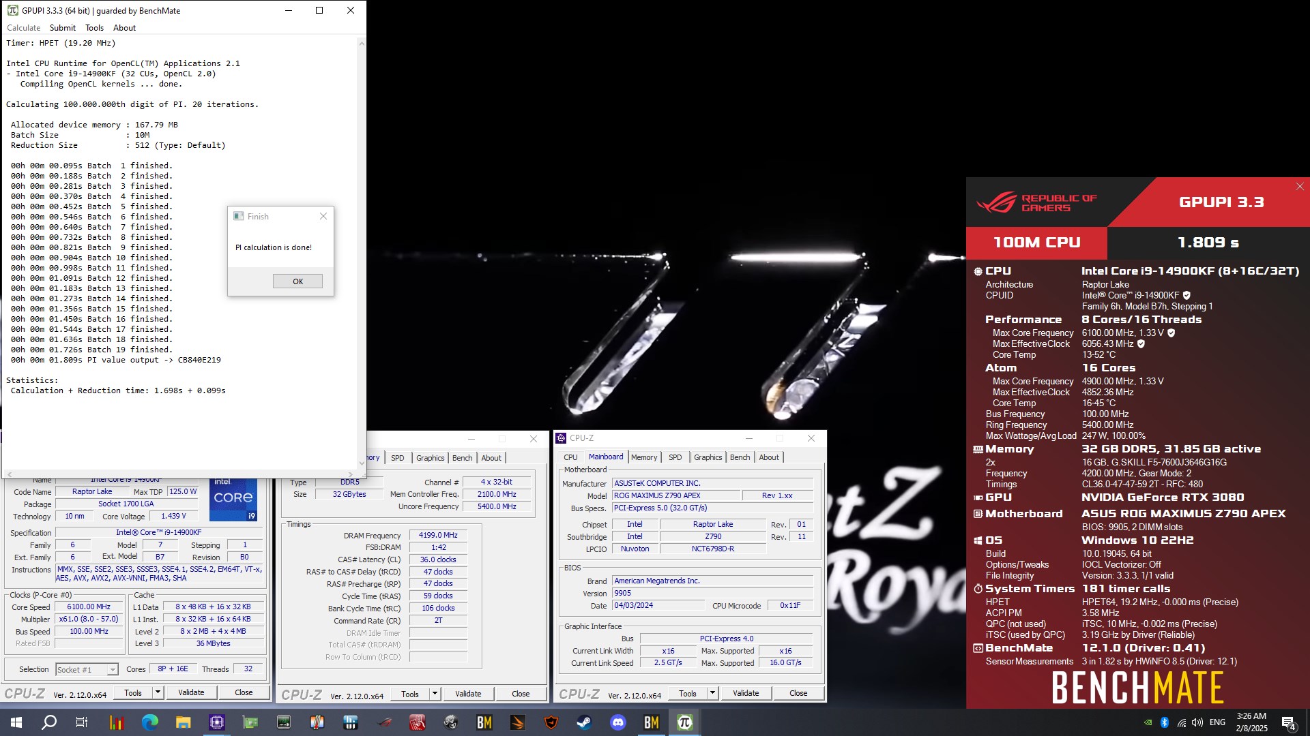Screen dimensions: 1310x736
Task: Open the gray dragon taskbar icon
Action: point(450,722)
